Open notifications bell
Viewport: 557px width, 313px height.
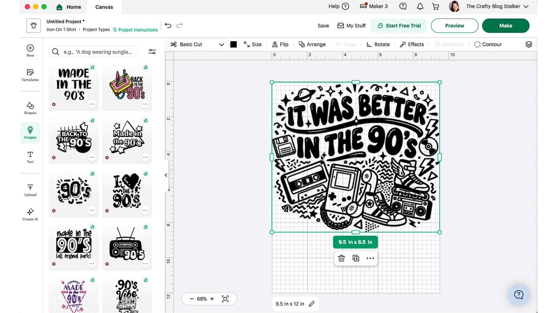coord(420,6)
